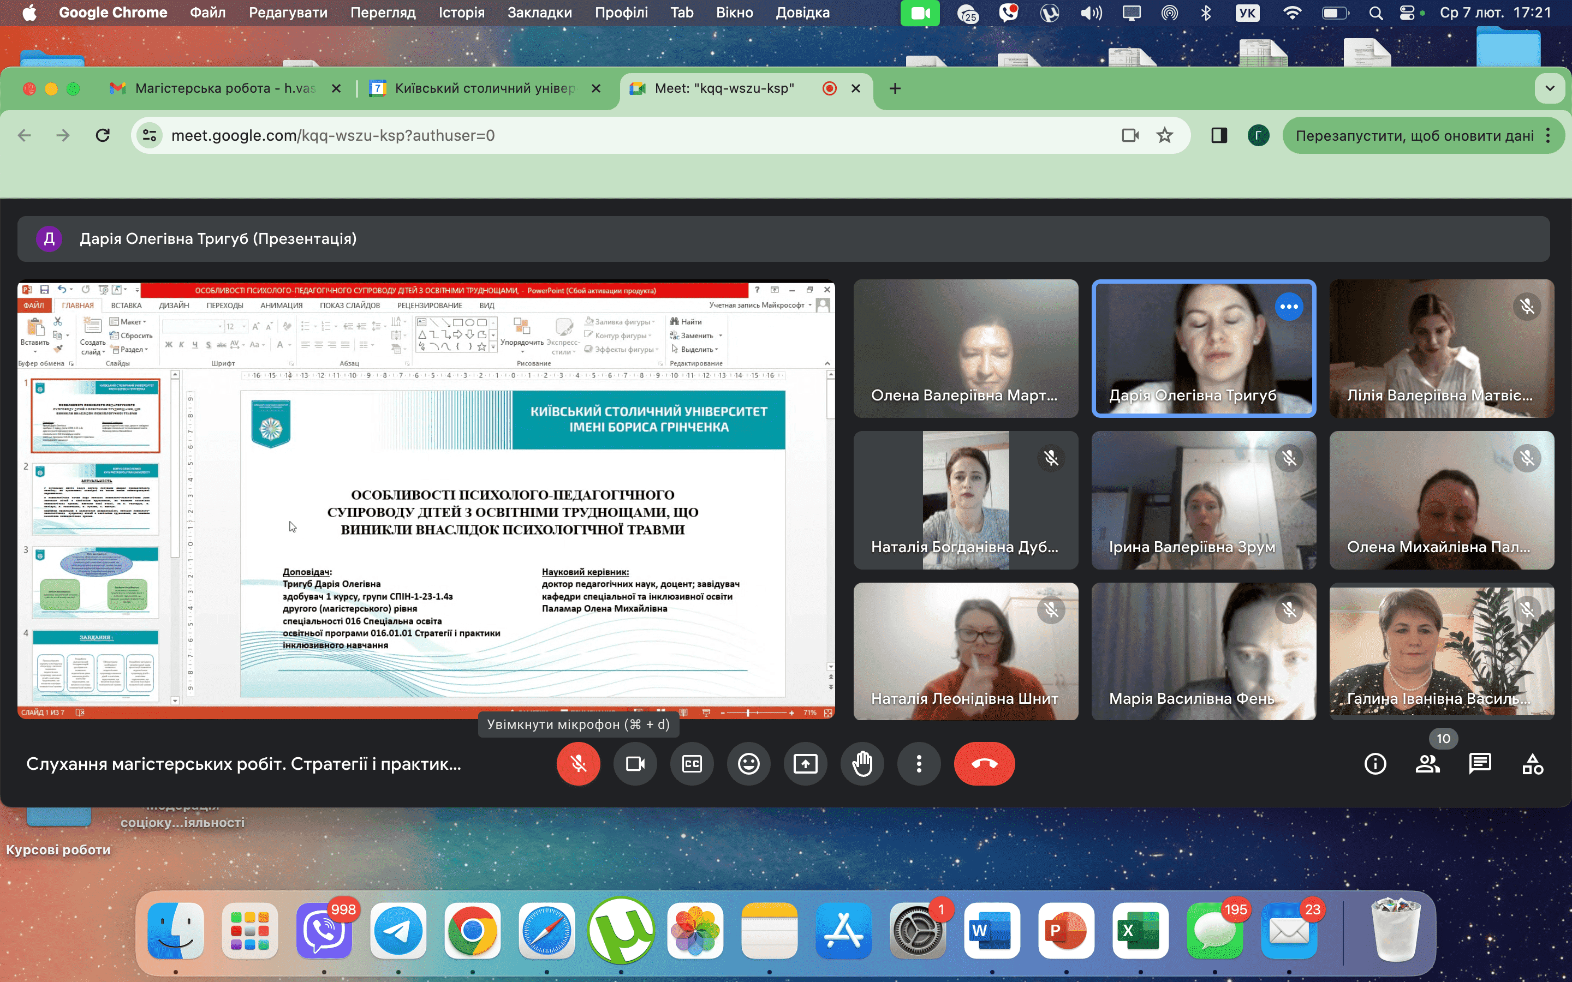The height and width of the screenshot is (982, 1572).
Task: Show the participants list
Action: (x=1427, y=764)
